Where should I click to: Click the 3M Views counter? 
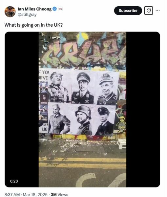[59, 194]
